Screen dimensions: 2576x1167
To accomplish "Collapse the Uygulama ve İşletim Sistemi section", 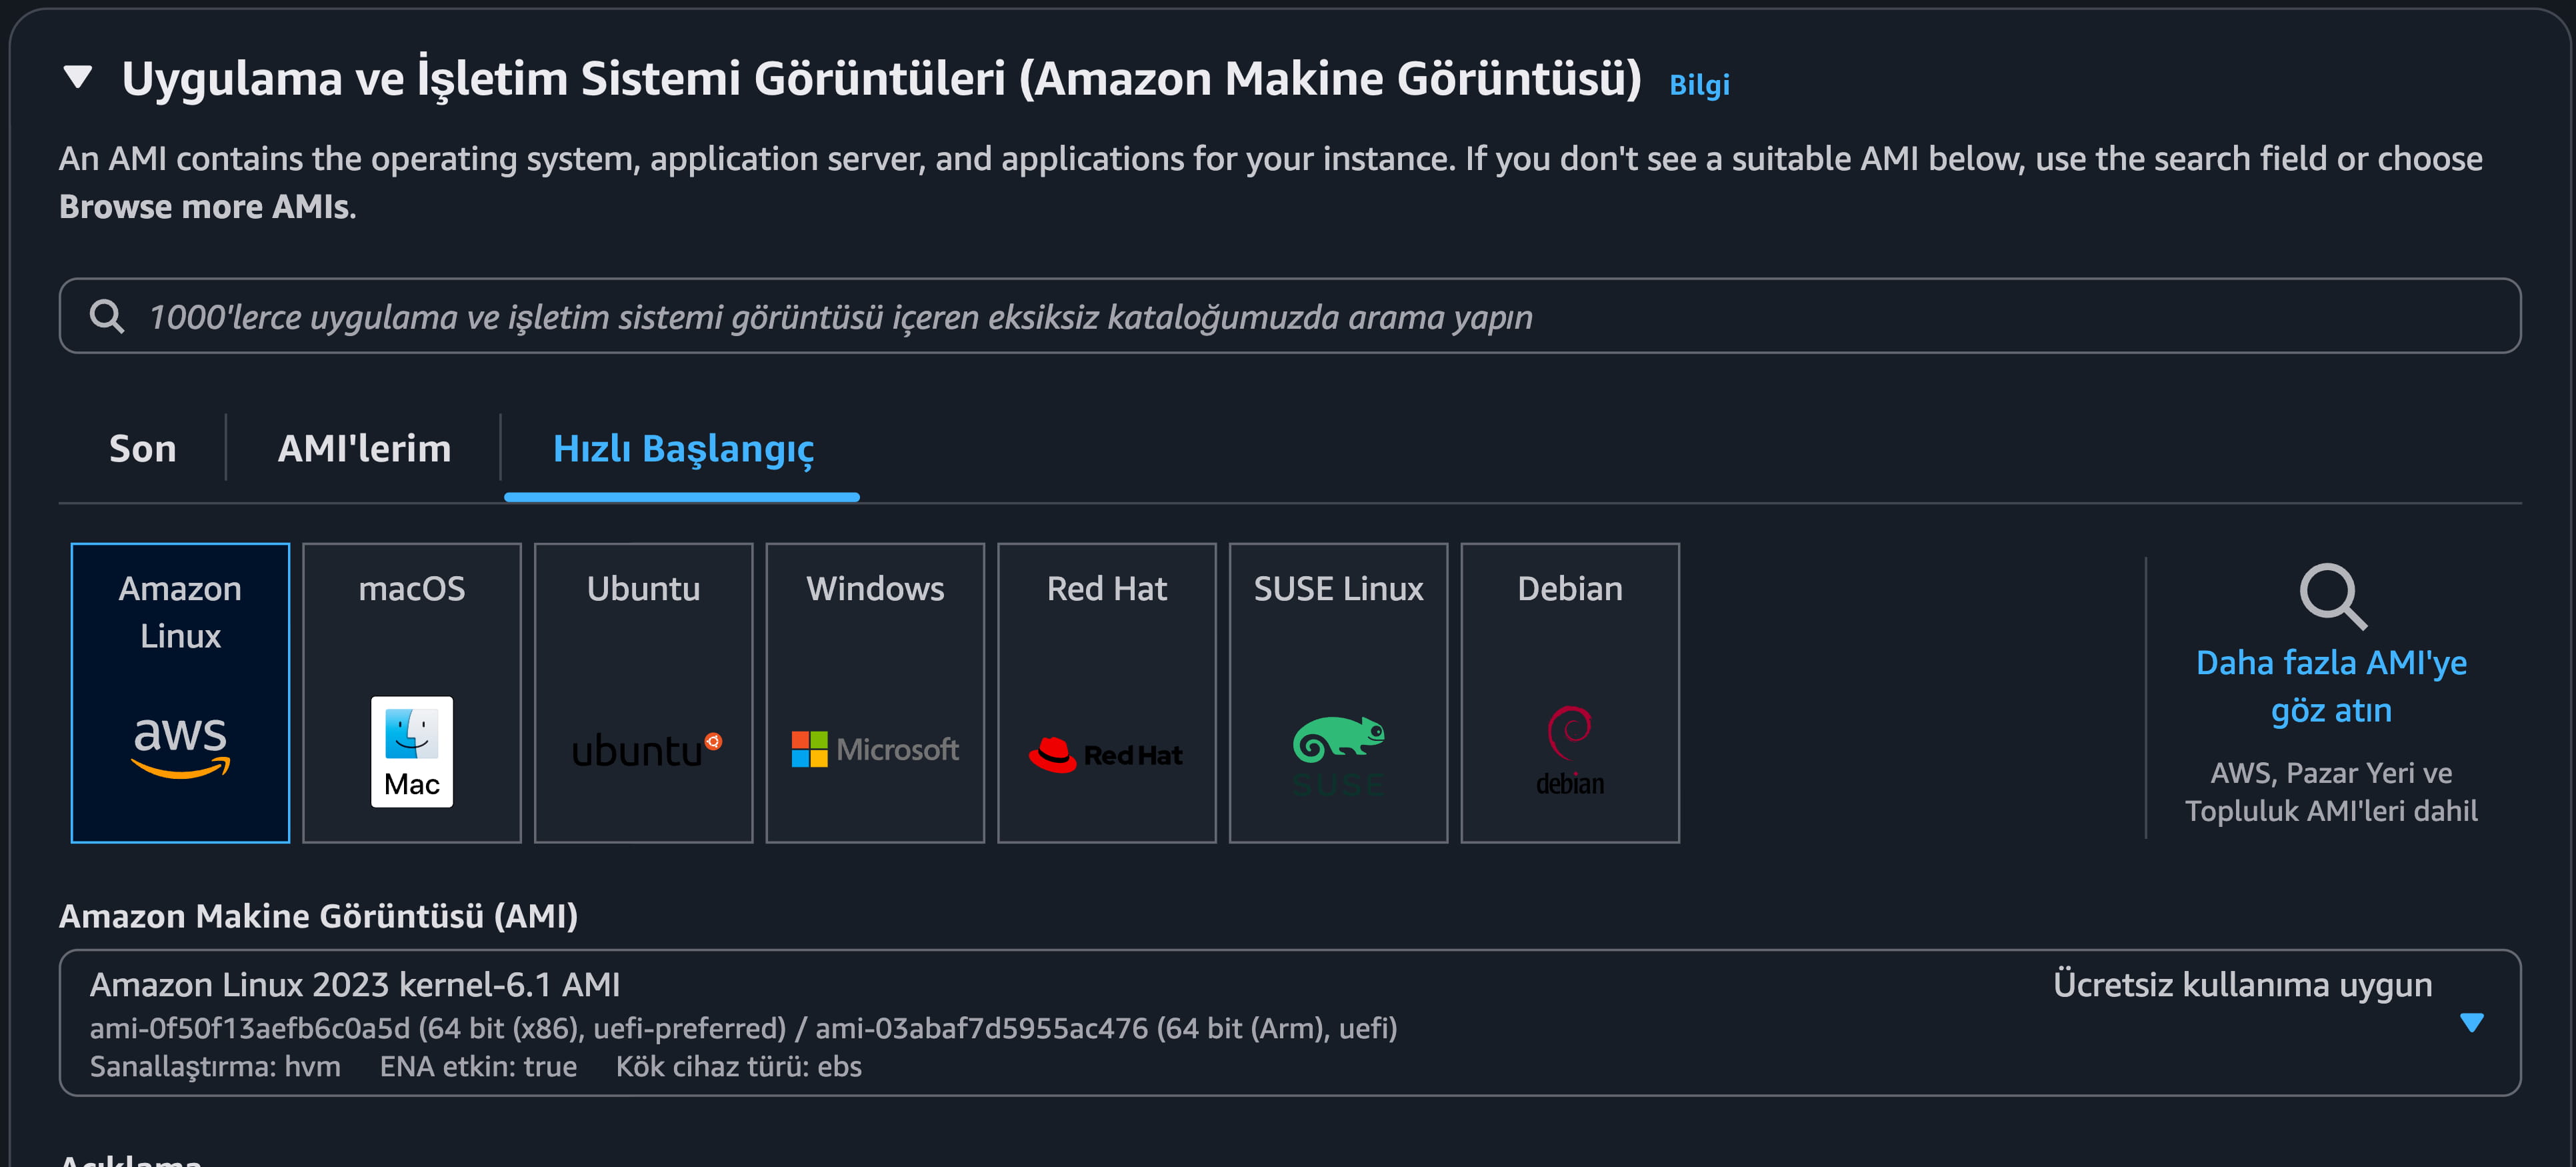I will (x=78, y=77).
